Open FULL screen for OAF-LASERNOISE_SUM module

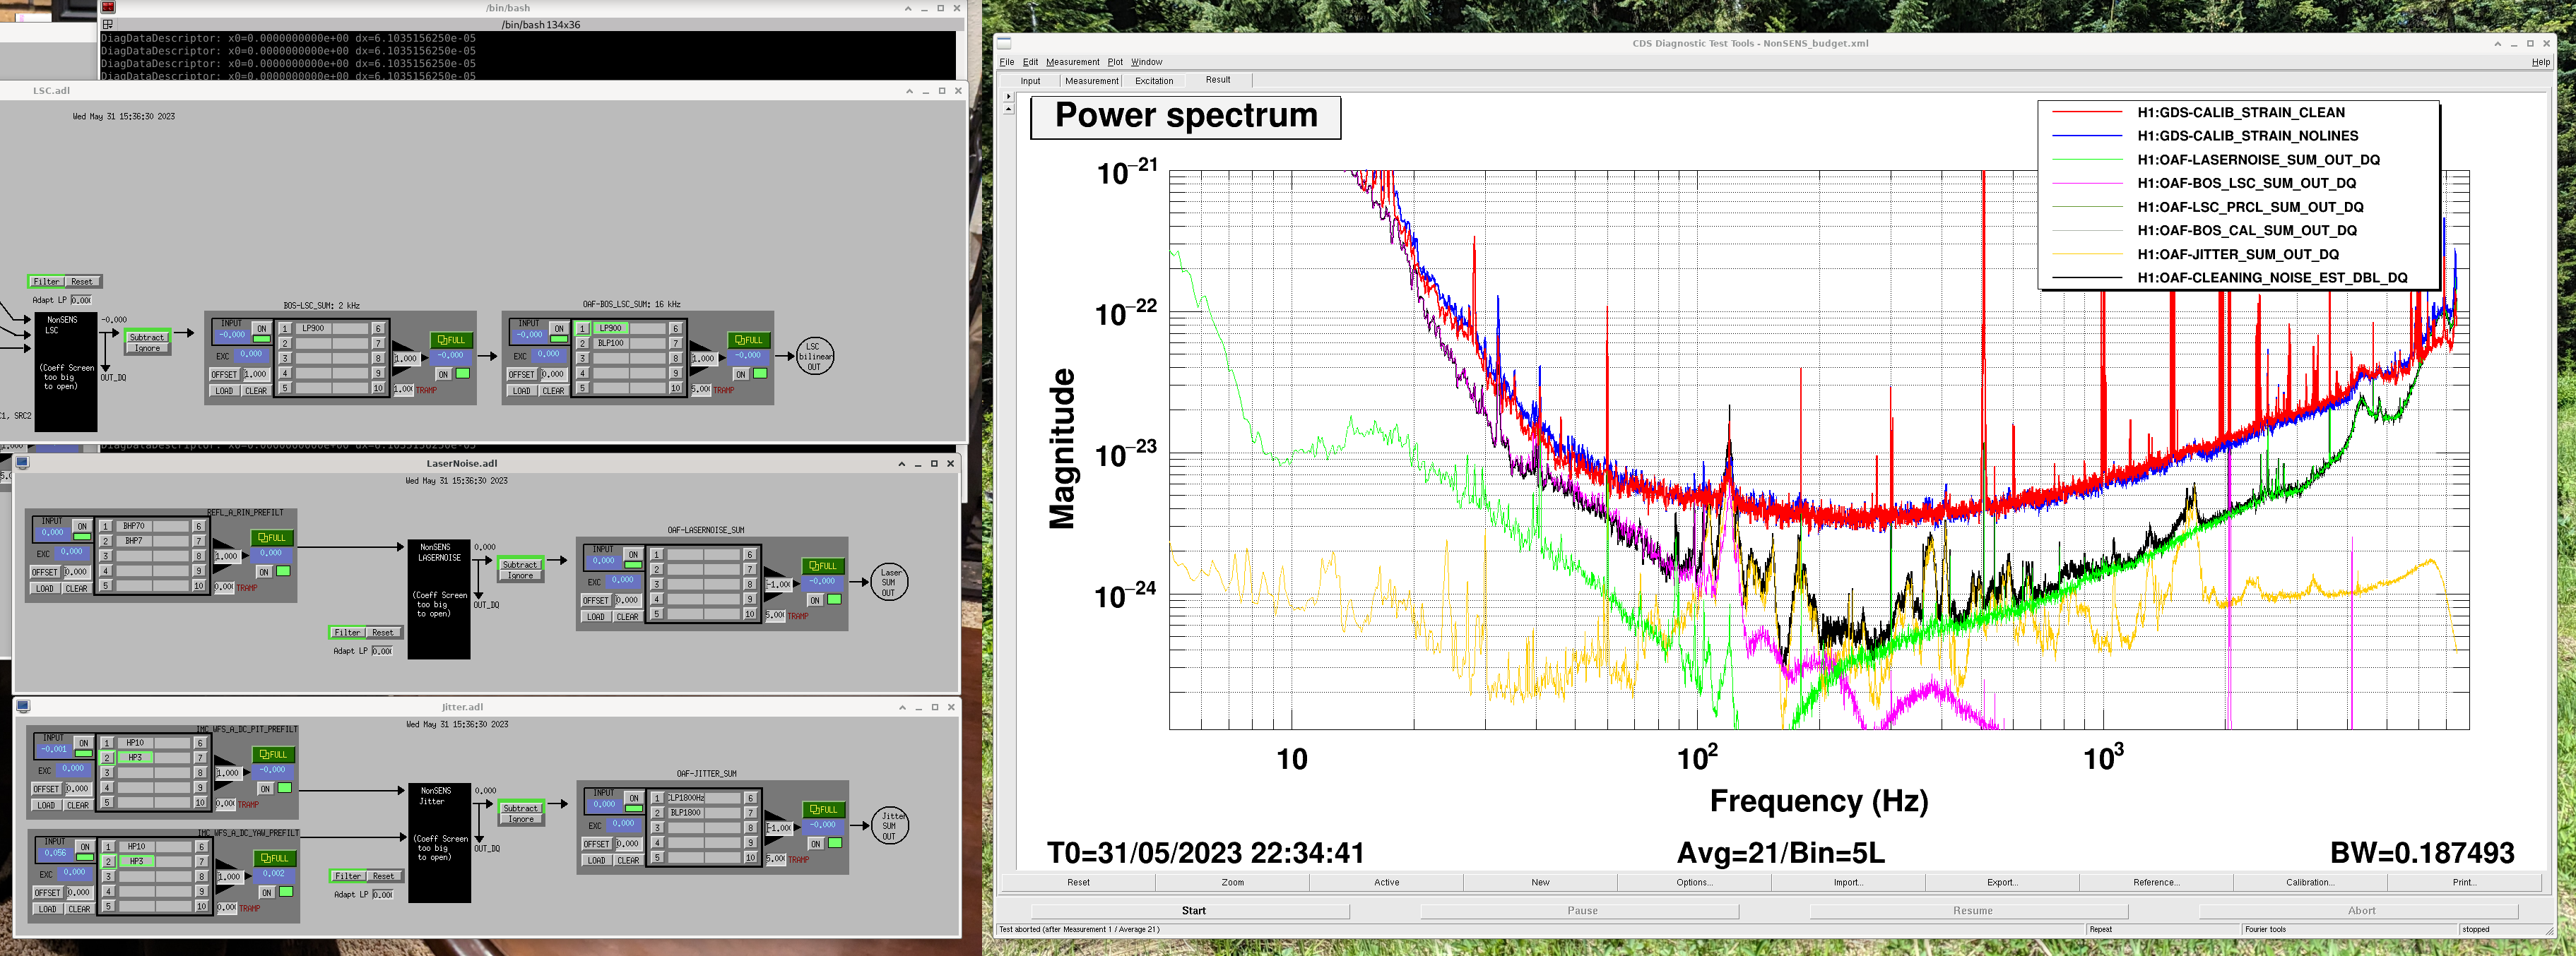coord(824,566)
